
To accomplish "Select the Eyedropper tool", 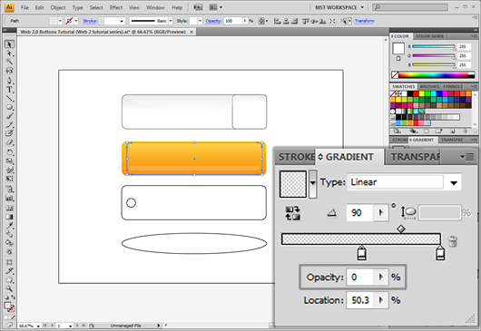I will click(9, 226).
